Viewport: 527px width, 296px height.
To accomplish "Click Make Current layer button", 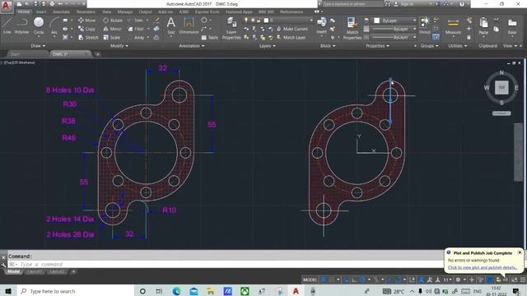I will click(292, 30).
